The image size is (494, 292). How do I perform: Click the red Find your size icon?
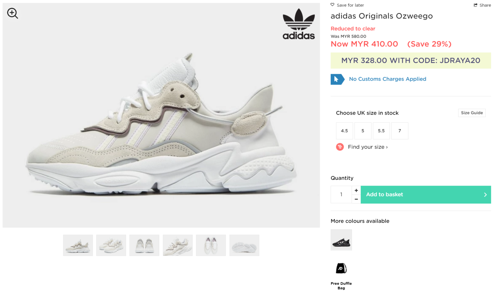coord(340,147)
